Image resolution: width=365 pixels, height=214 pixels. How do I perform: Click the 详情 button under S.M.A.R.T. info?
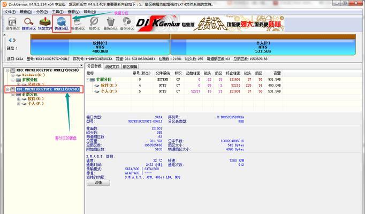point(98,183)
